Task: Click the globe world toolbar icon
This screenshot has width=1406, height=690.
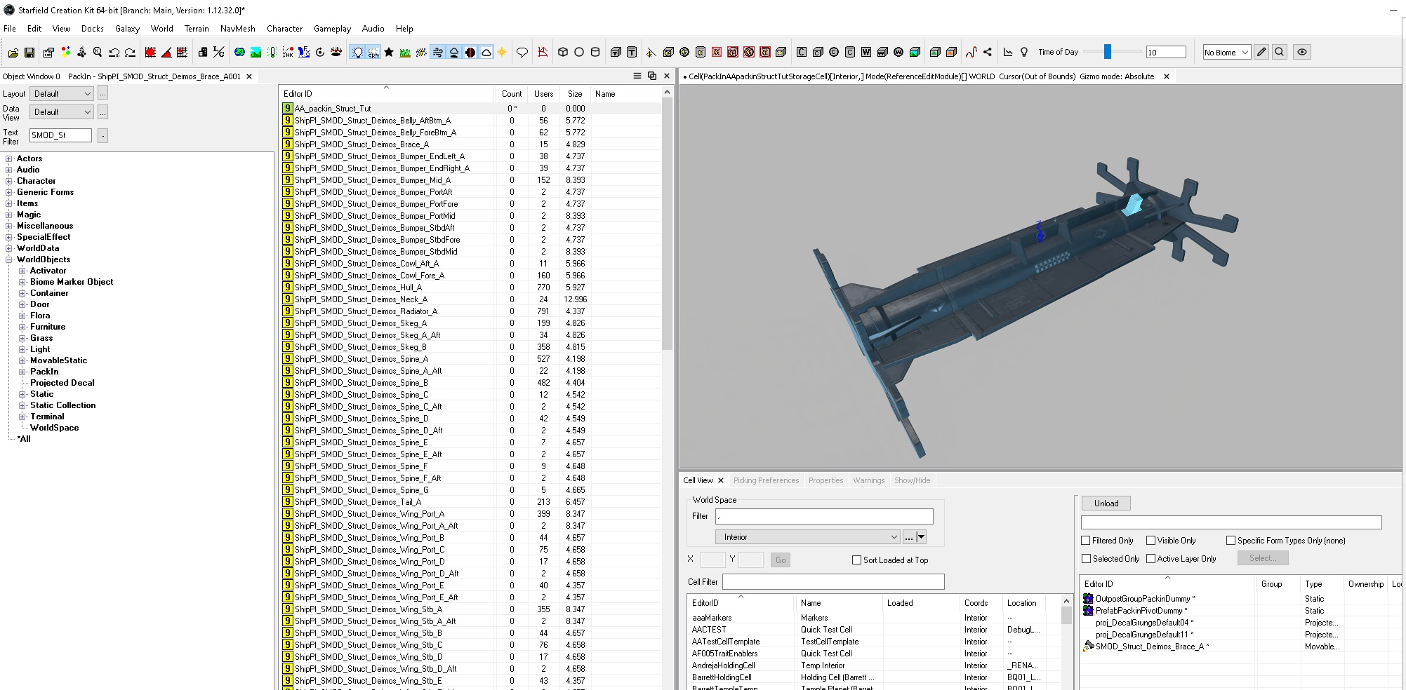Action: [x=239, y=52]
